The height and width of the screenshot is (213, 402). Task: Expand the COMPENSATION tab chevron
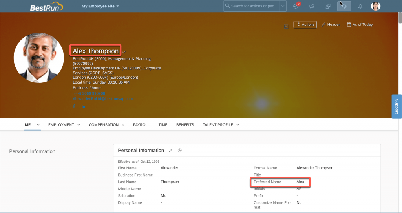(123, 125)
